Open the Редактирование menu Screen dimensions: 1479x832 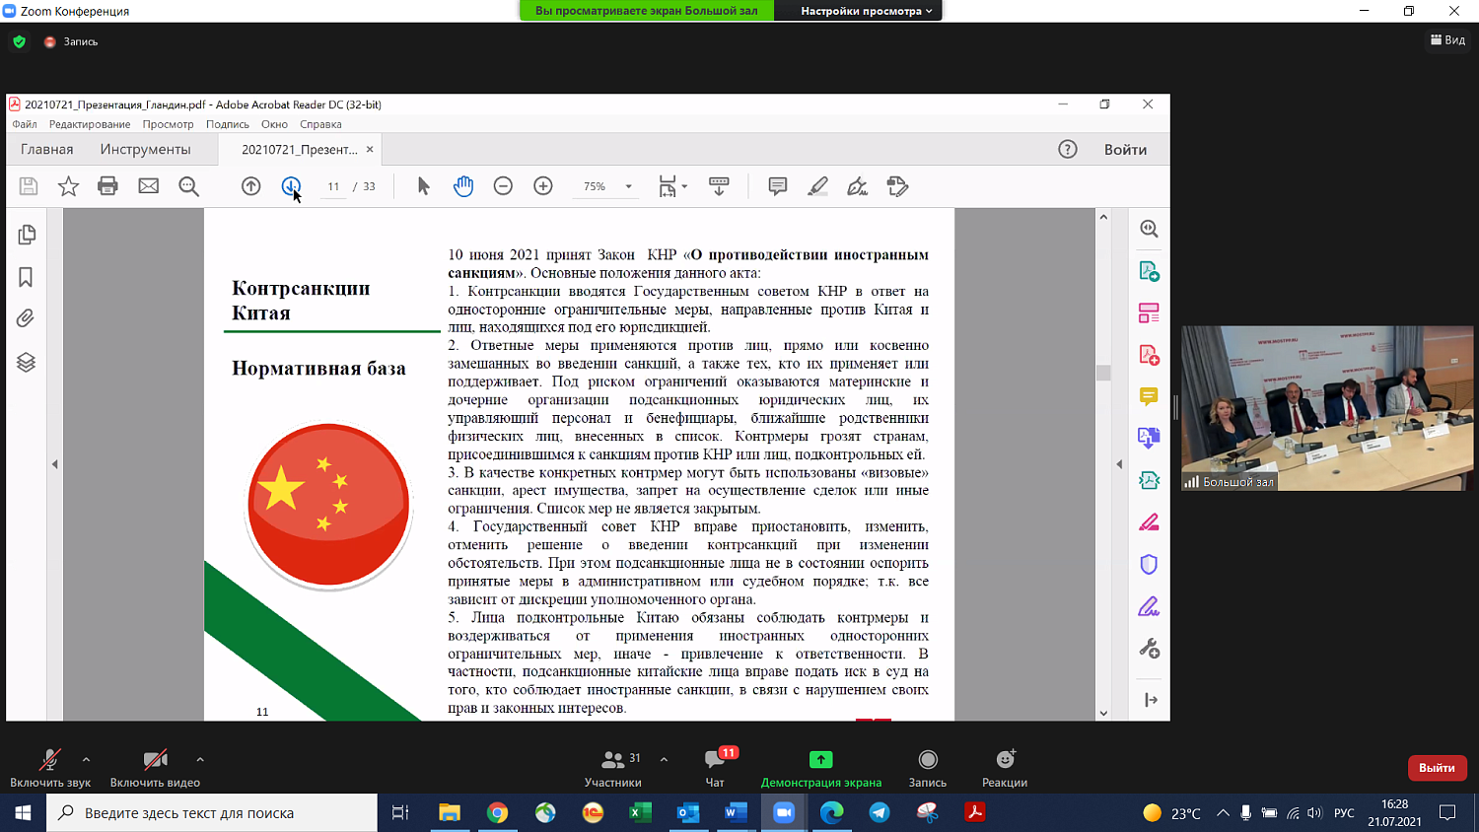coord(90,124)
